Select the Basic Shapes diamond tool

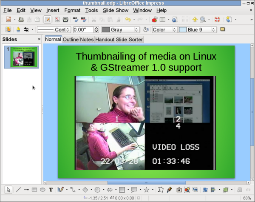pyautogui.click(x=85, y=190)
